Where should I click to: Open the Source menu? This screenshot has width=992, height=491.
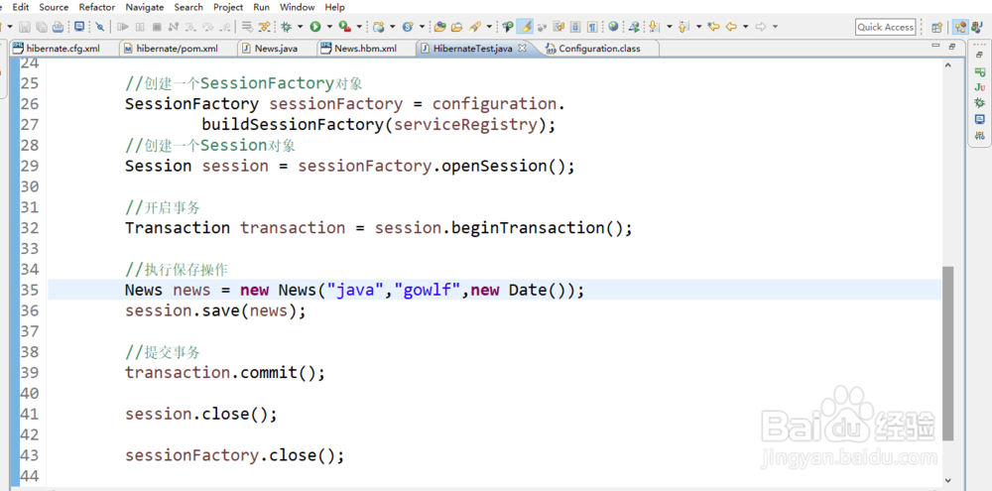click(x=54, y=7)
